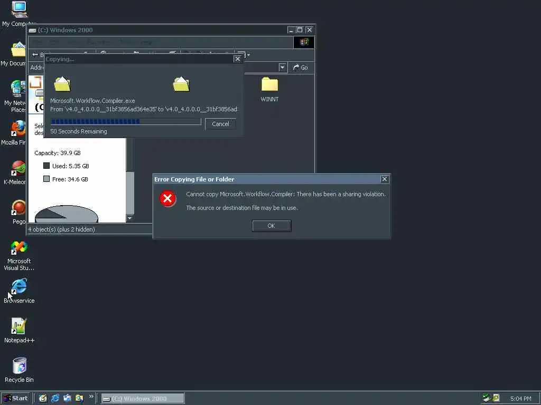541x405 pixels.
Task: Click the sharing violation error message text
Action: point(286,194)
